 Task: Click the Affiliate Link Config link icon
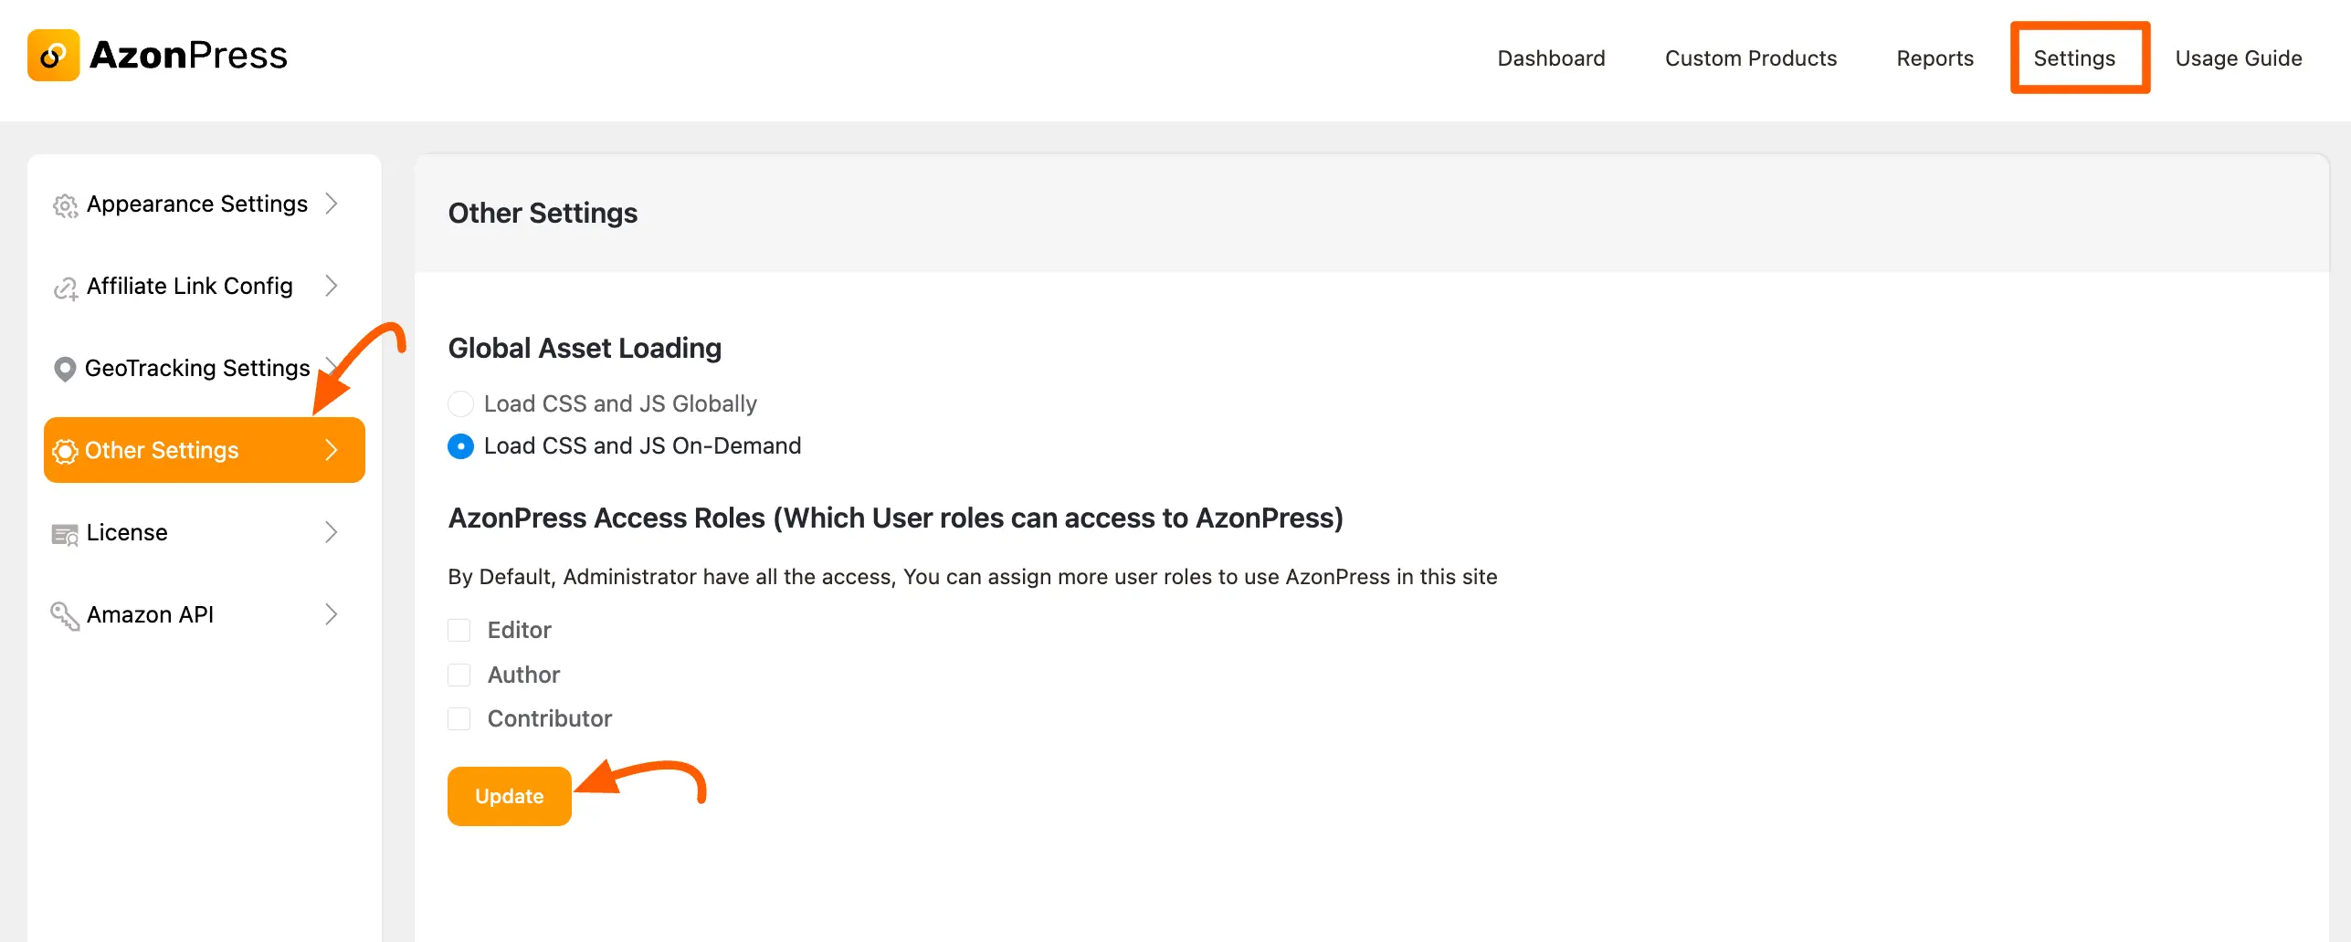point(65,288)
